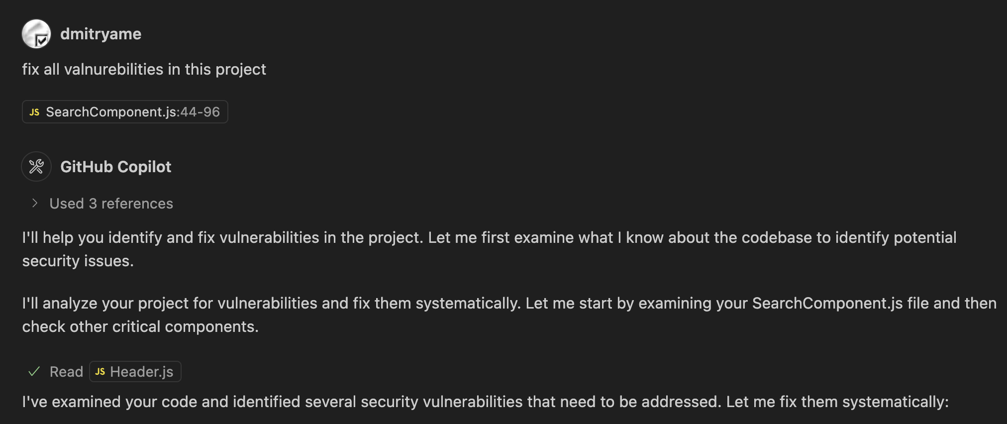Select the GitHub Copilot name label
This screenshot has height=424, width=1007.
point(115,167)
